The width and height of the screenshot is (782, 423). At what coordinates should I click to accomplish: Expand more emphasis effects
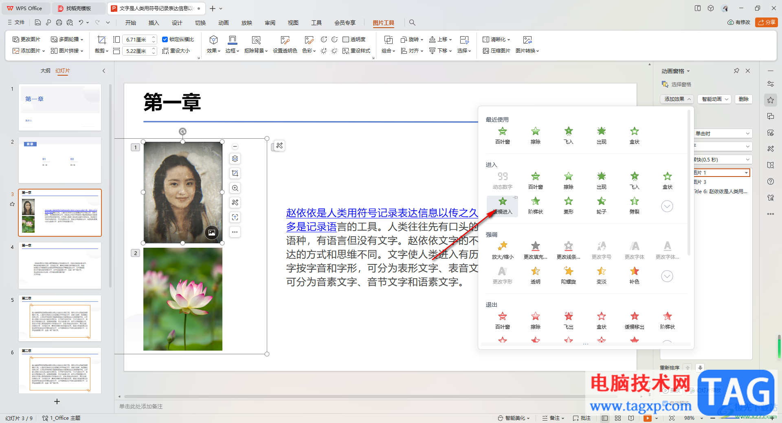point(667,276)
